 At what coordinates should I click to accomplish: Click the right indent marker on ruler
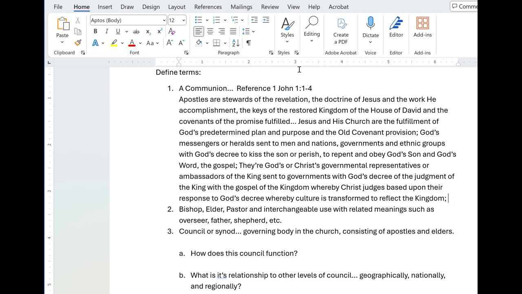458,64
